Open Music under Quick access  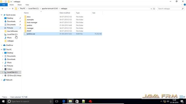[9, 38]
